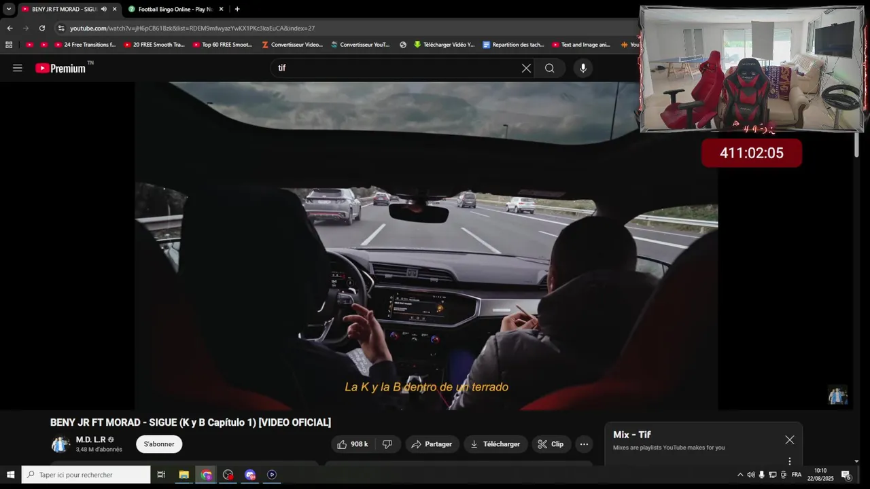Like the video showing 908 k

coord(353,444)
